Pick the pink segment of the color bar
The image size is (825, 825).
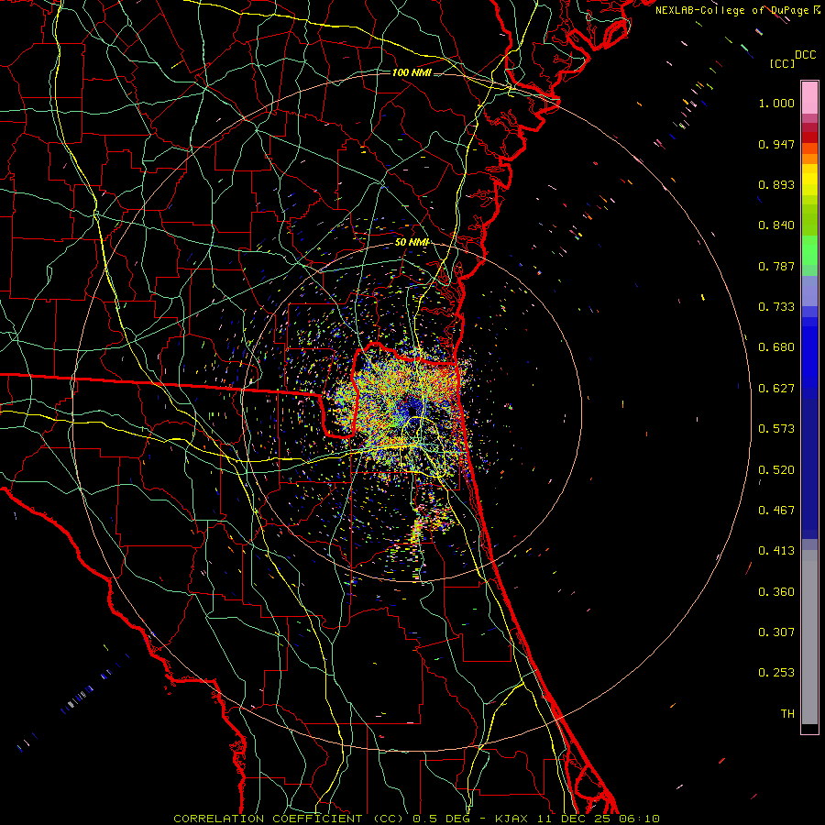tap(809, 97)
